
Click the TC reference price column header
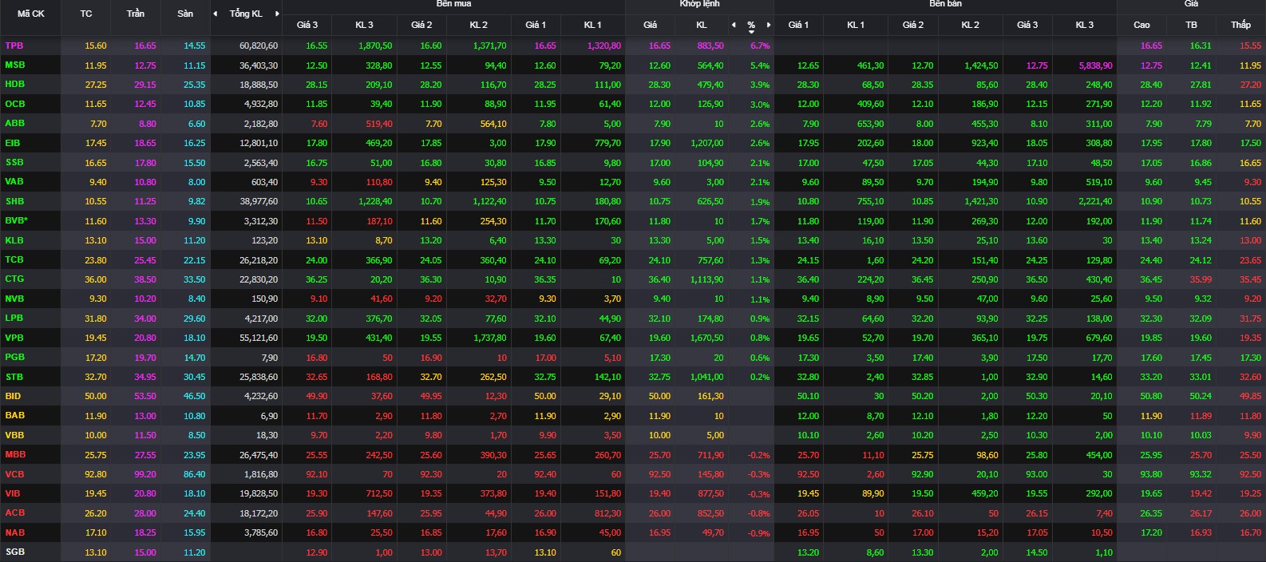[86, 14]
